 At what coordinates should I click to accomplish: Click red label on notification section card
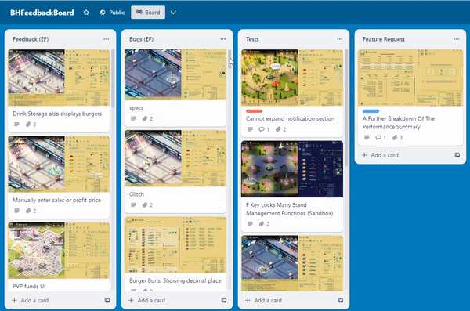(254, 111)
